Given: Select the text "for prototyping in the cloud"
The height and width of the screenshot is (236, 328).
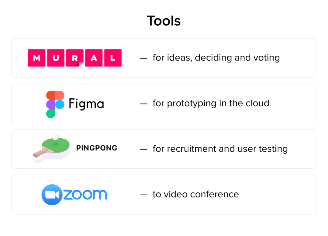Looking at the screenshot, I should pos(211,103).
